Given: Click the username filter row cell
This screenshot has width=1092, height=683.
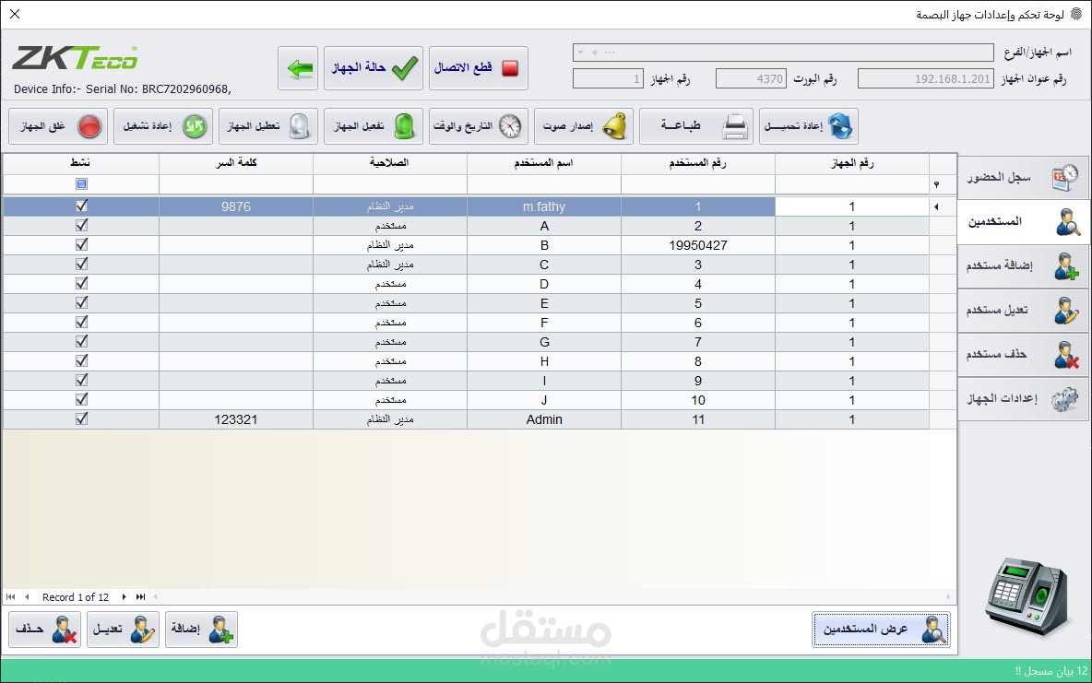Looking at the screenshot, I should [x=544, y=184].
